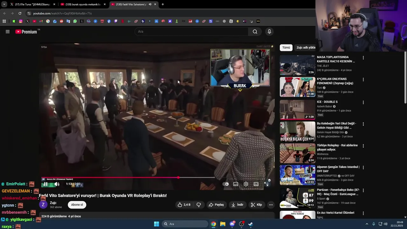The image size is (407, 229).
Task: Start voice search with microphone icon
Action: pos(269,31)
